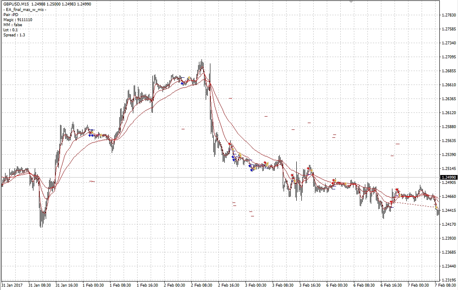Select the MM : false label
The height and width of the screenshot is (290, 458).
tap(13, 25)
